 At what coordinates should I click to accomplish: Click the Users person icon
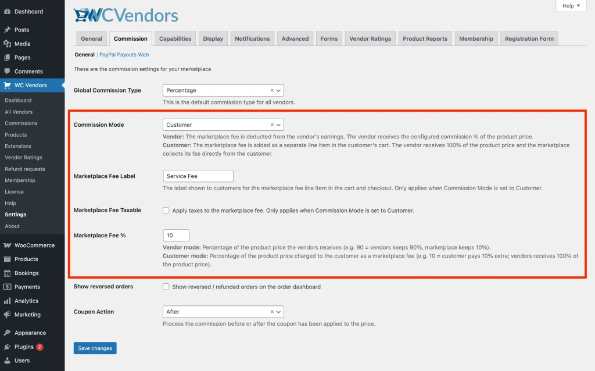tap(7, 361)
